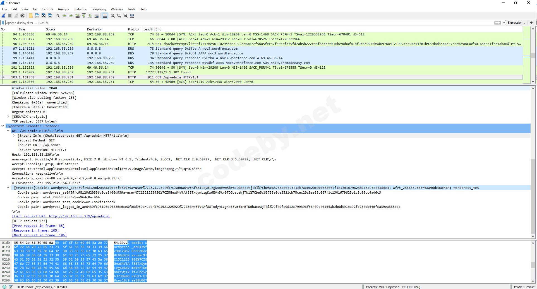Zoom out the main window text

(x=119, y=16)
